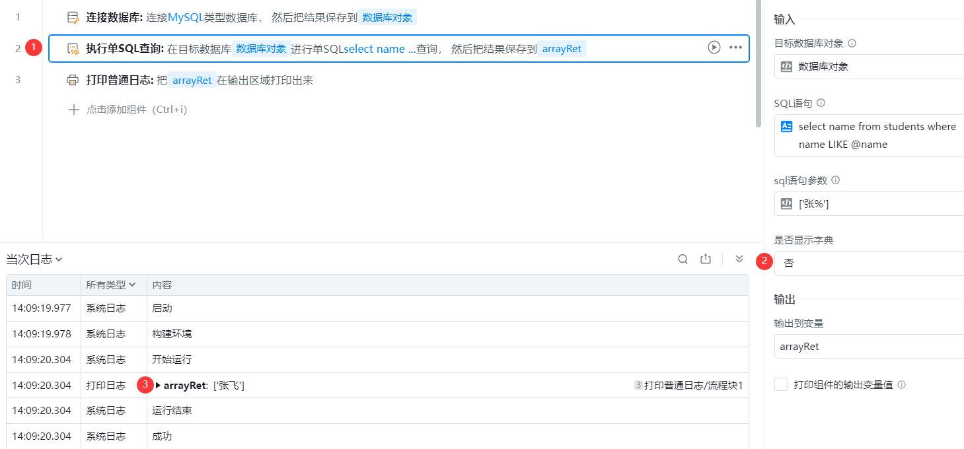The image size is (964, 449).
Task: Click info icon next to 目标数据库对象
Action: (852, 44)
